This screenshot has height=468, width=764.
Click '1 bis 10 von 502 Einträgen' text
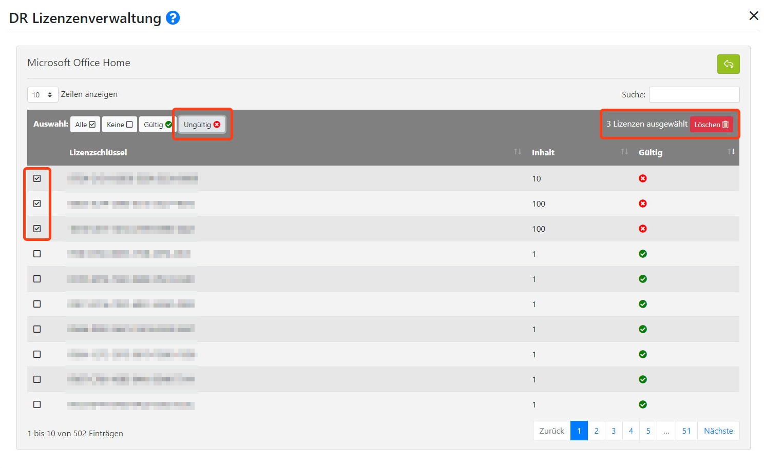75,434
